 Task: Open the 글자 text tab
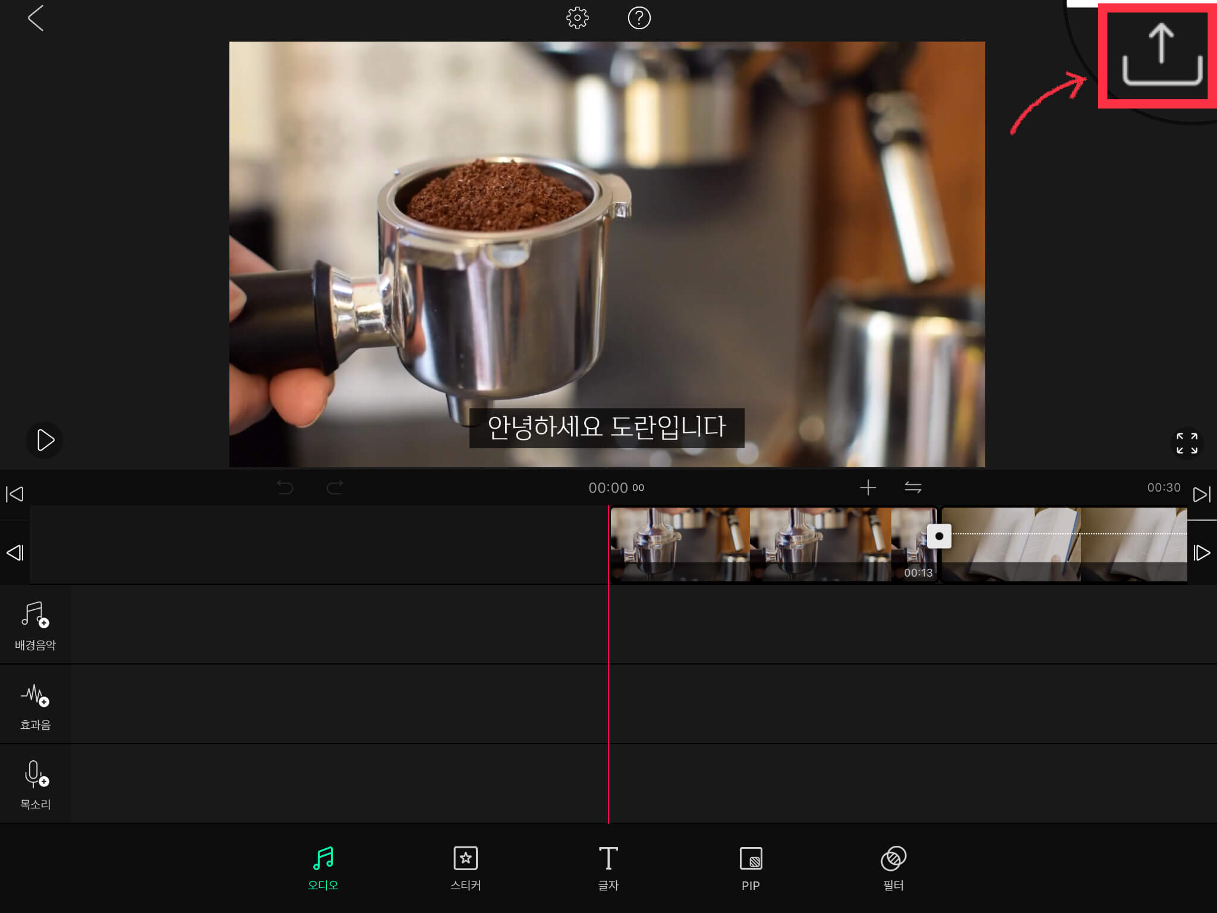pyautogui.click(x=608, y=868)
